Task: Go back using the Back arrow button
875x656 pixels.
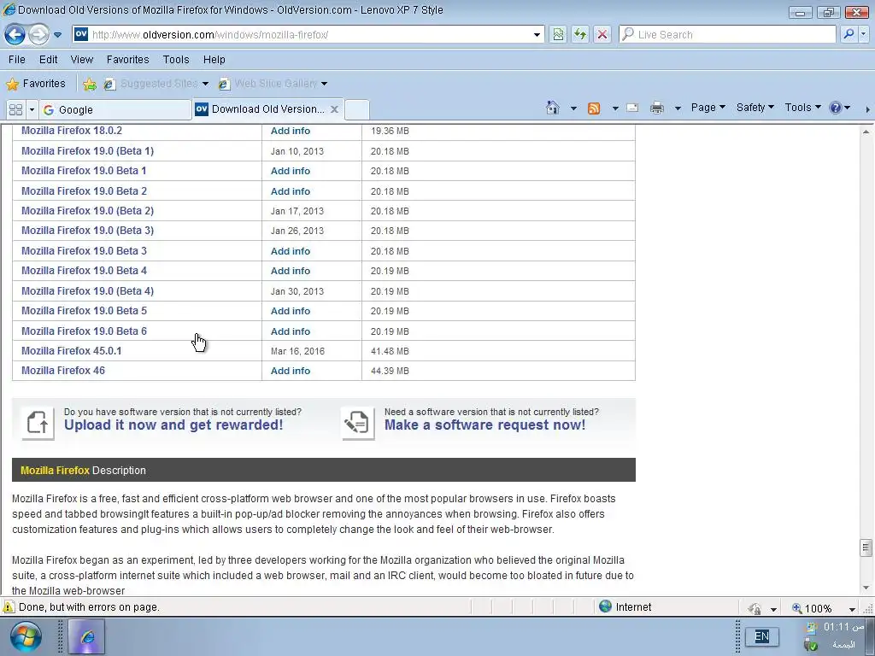Action: tap(15, 34)
